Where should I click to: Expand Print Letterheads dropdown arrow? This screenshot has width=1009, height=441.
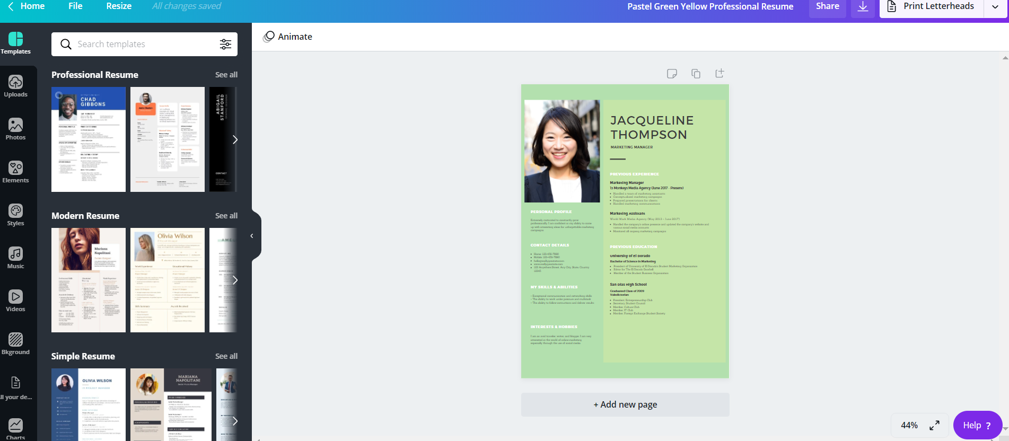tap(995, 7)
